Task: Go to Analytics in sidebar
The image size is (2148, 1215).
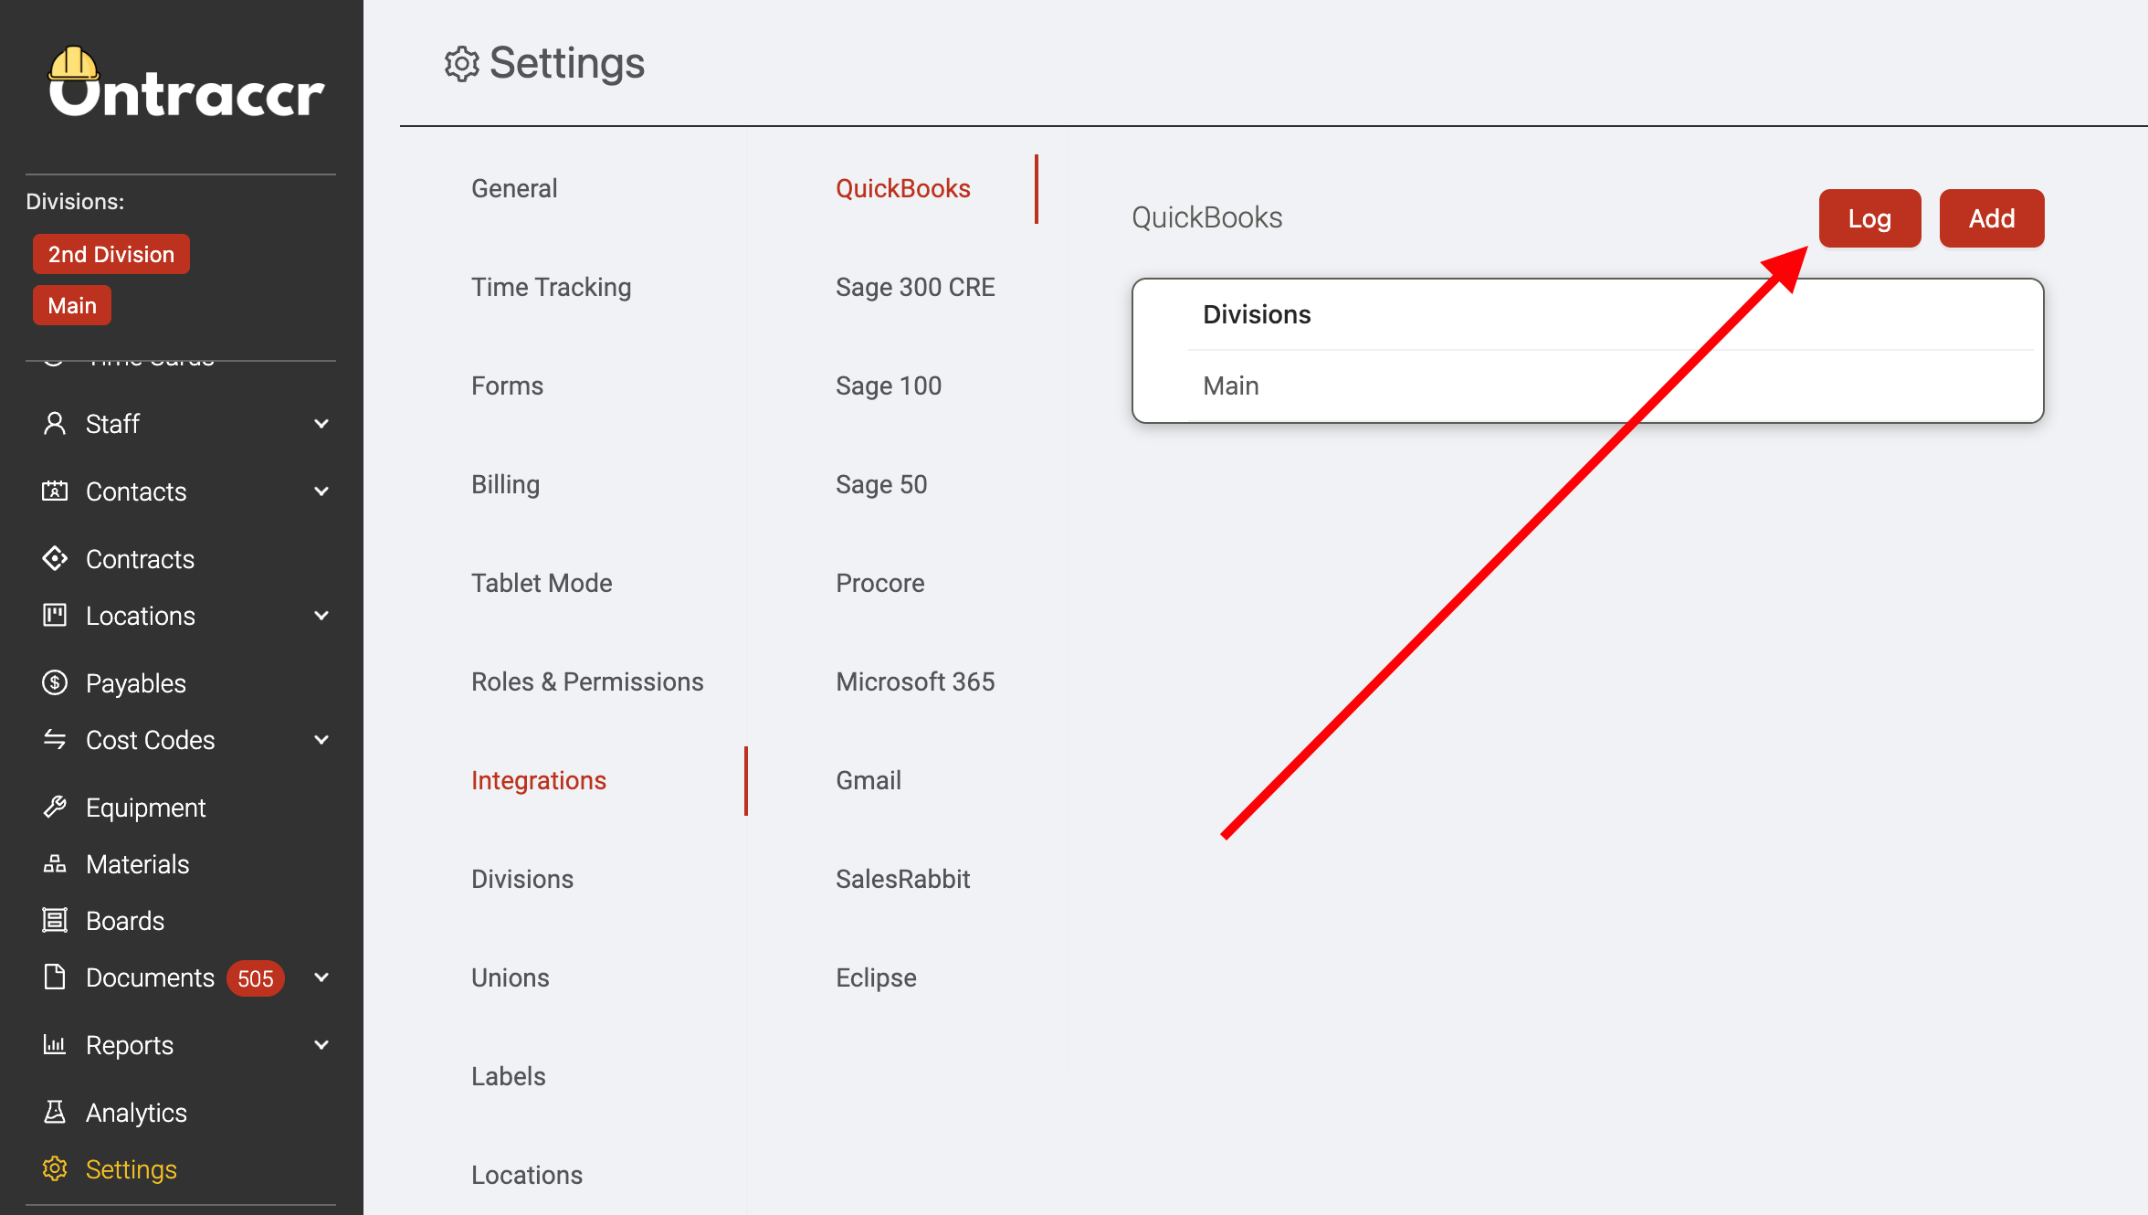Action: [x=136, y=1112]
